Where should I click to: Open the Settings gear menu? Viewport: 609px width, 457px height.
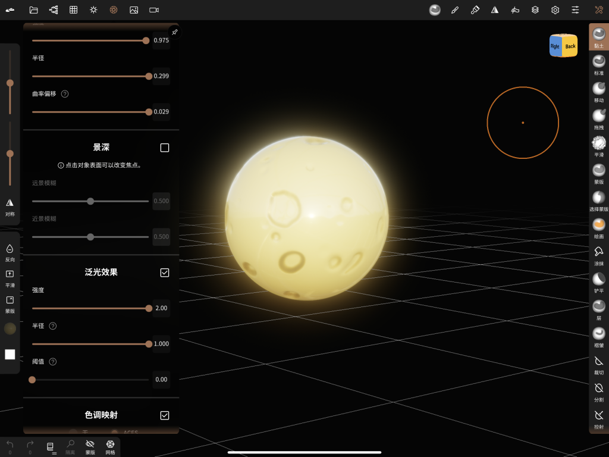click(x=555, y=10)
